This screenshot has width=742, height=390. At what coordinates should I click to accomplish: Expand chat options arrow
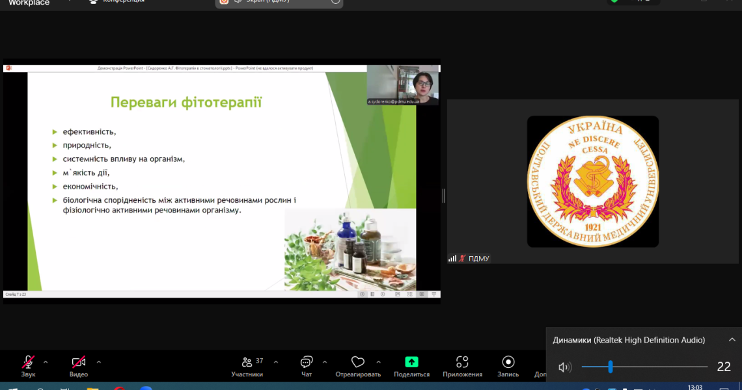325,363
